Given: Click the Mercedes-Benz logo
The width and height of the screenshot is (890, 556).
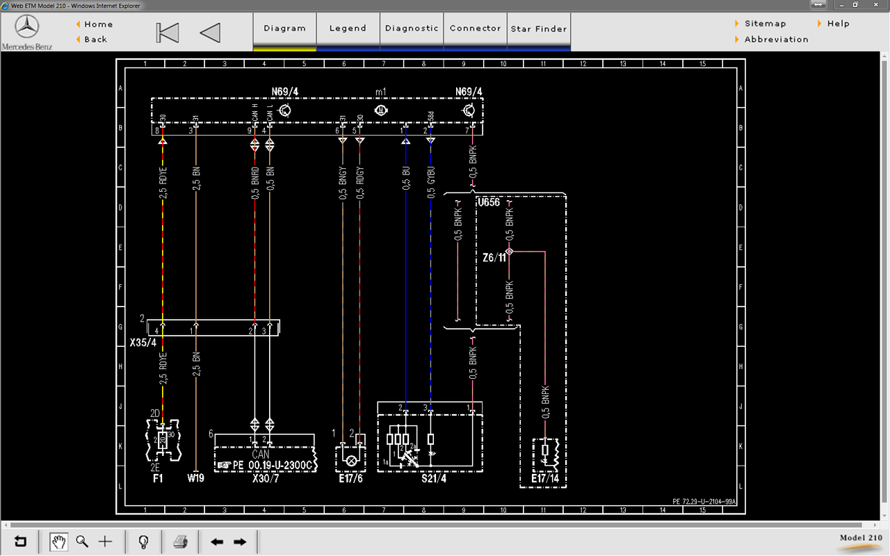Looking at the screenshot, I should click(27, 33).
